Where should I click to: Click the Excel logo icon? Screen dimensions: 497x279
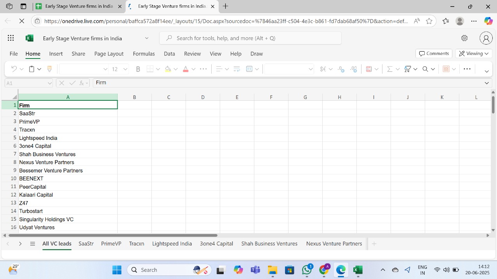[x=29, y=38]
